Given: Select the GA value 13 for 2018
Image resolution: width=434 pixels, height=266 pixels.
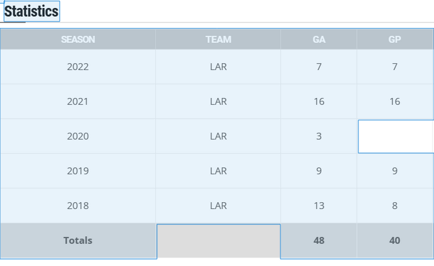Looking at the screenshot, I should click(x=319, y=206).
